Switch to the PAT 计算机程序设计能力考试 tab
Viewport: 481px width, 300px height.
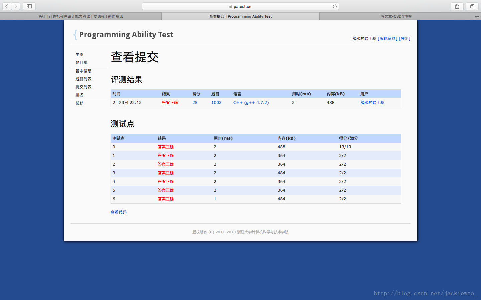81,16
